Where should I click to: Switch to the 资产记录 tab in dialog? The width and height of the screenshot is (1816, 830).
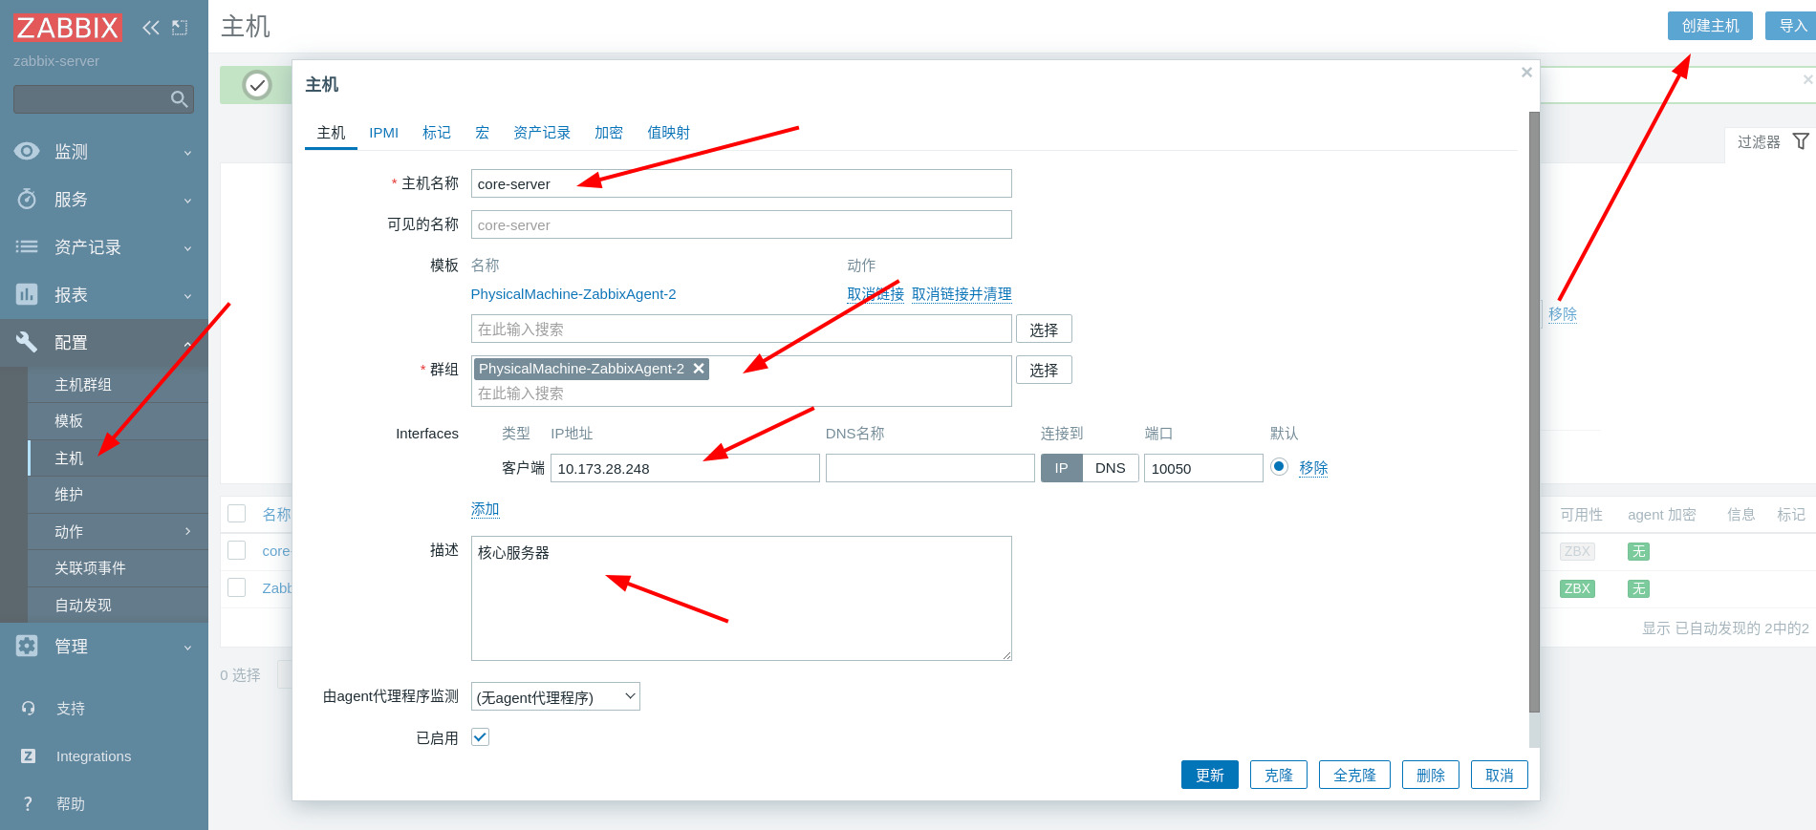click(542, 133)
